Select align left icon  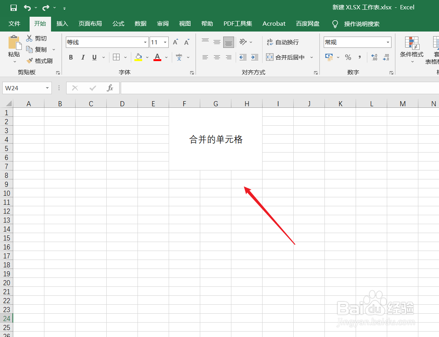[205, 57]
